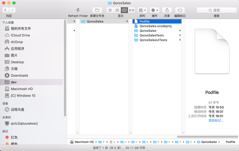Viewport: 239px width, 151px height.
Task: Click the 添加标记… add tags link
Action: pos(216,121)
